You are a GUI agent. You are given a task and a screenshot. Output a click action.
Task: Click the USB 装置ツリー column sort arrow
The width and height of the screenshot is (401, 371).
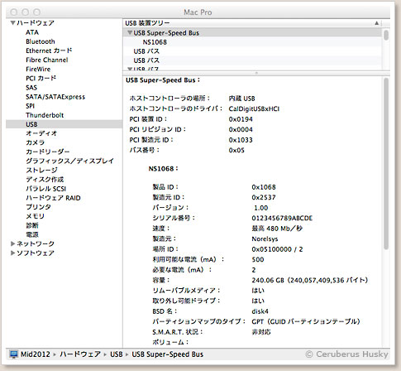[x=376, y=23]
